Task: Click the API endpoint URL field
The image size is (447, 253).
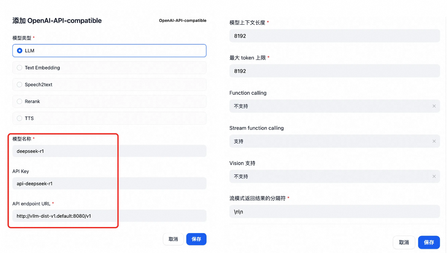Action: pyautogui.click(x=109, y=216)
